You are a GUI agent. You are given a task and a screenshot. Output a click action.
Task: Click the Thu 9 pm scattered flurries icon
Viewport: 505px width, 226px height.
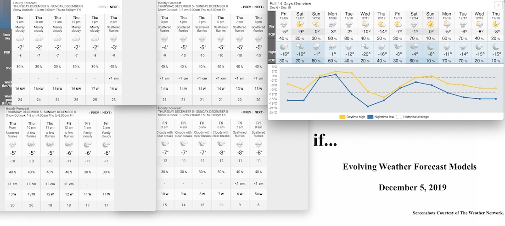click(x=12, y=144)
